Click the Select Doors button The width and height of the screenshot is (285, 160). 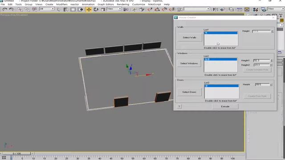click(189, 92)
